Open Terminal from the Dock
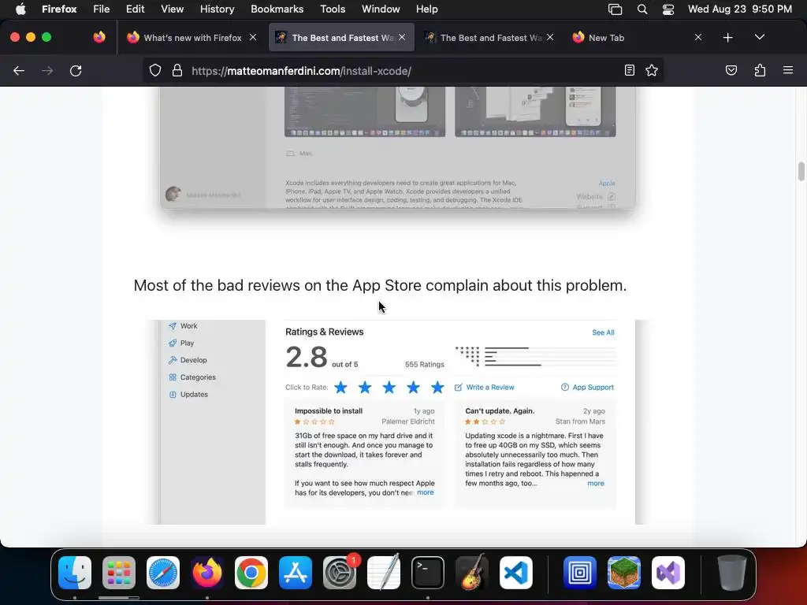 pyautogui.click(x=428, y=572)
